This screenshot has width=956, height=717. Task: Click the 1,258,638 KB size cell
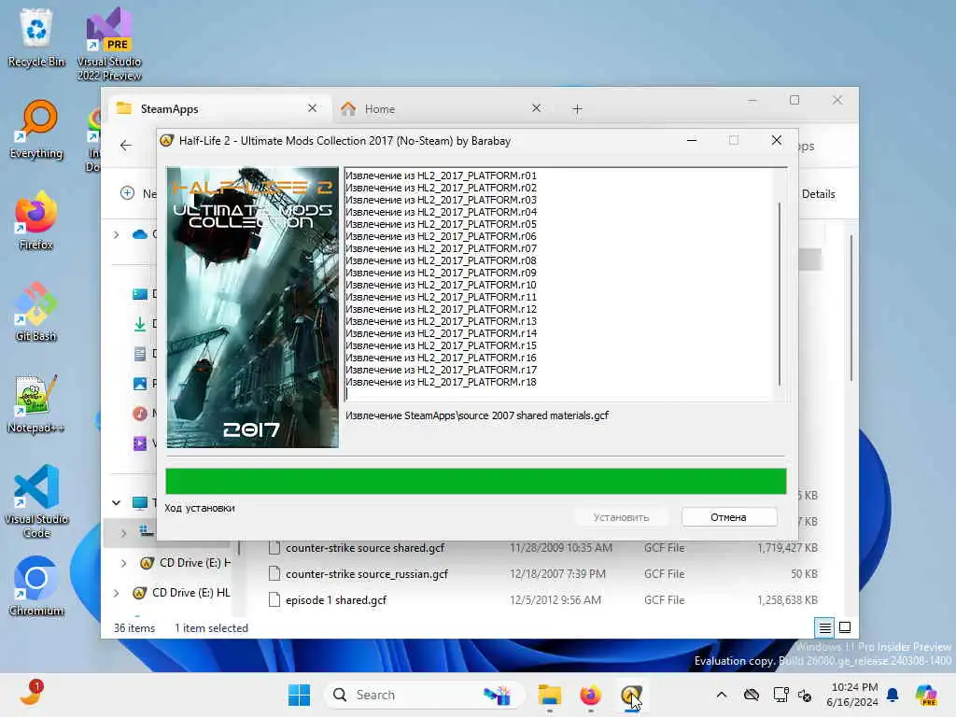787,600
